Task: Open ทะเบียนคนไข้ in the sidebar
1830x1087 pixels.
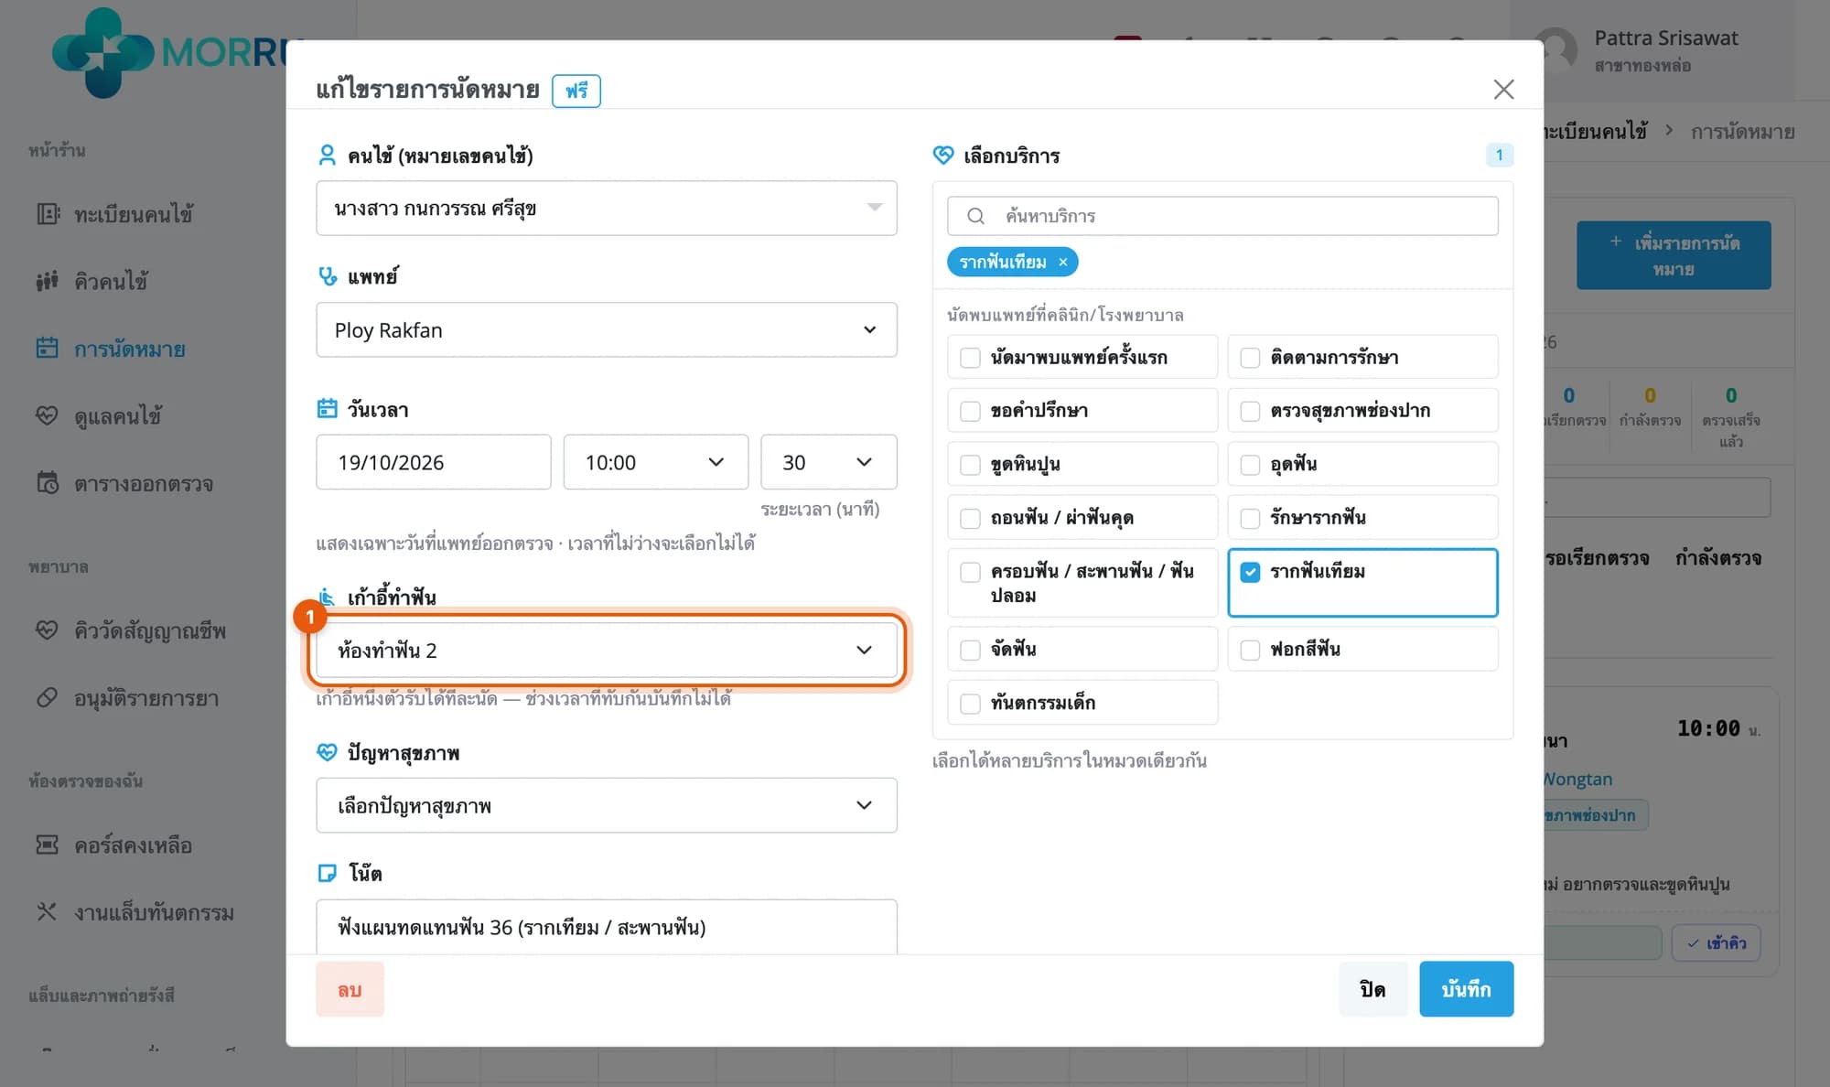Action: pos(134,214)
